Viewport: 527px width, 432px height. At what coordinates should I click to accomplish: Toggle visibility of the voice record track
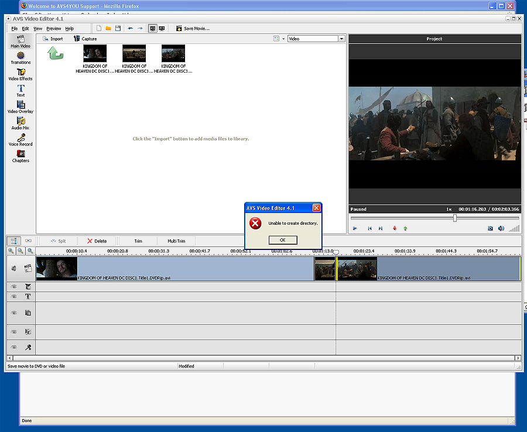tap(14, 347)
